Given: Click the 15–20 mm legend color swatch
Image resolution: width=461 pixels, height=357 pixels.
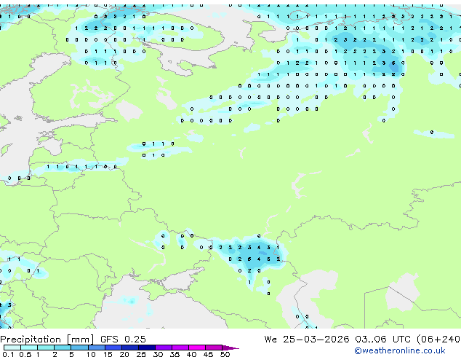Looking at the screenshot, I should pyautogui.click(x=113, y=348).
